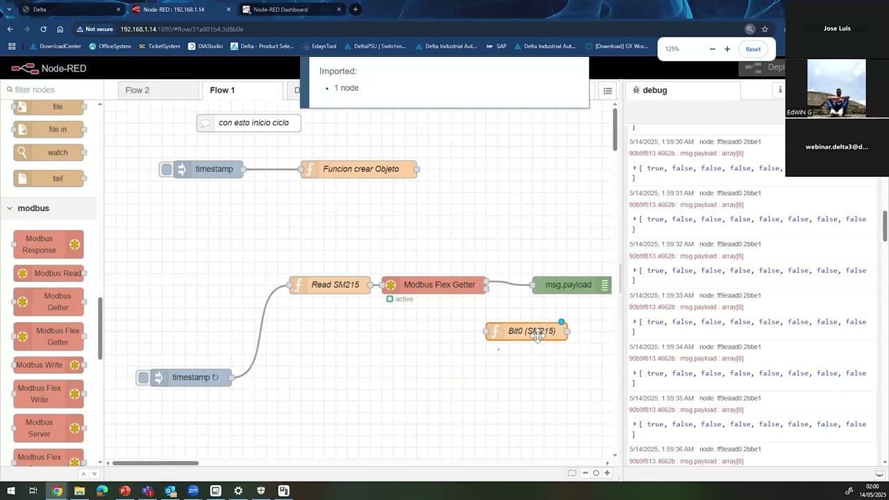
Task: Decrease browser zoom with minus button
Action: coord(712,49)
